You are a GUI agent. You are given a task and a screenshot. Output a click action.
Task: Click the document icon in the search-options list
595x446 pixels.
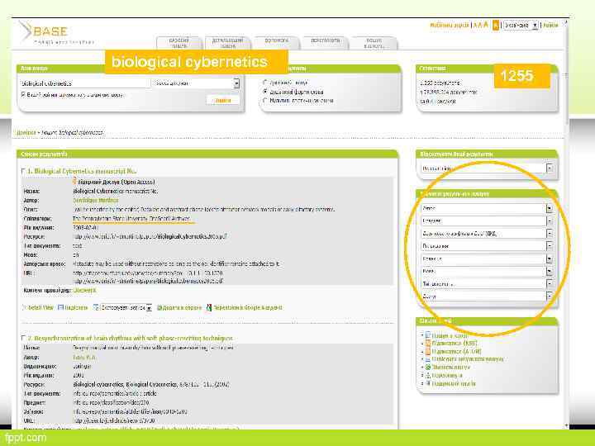[x=428, y=335]
